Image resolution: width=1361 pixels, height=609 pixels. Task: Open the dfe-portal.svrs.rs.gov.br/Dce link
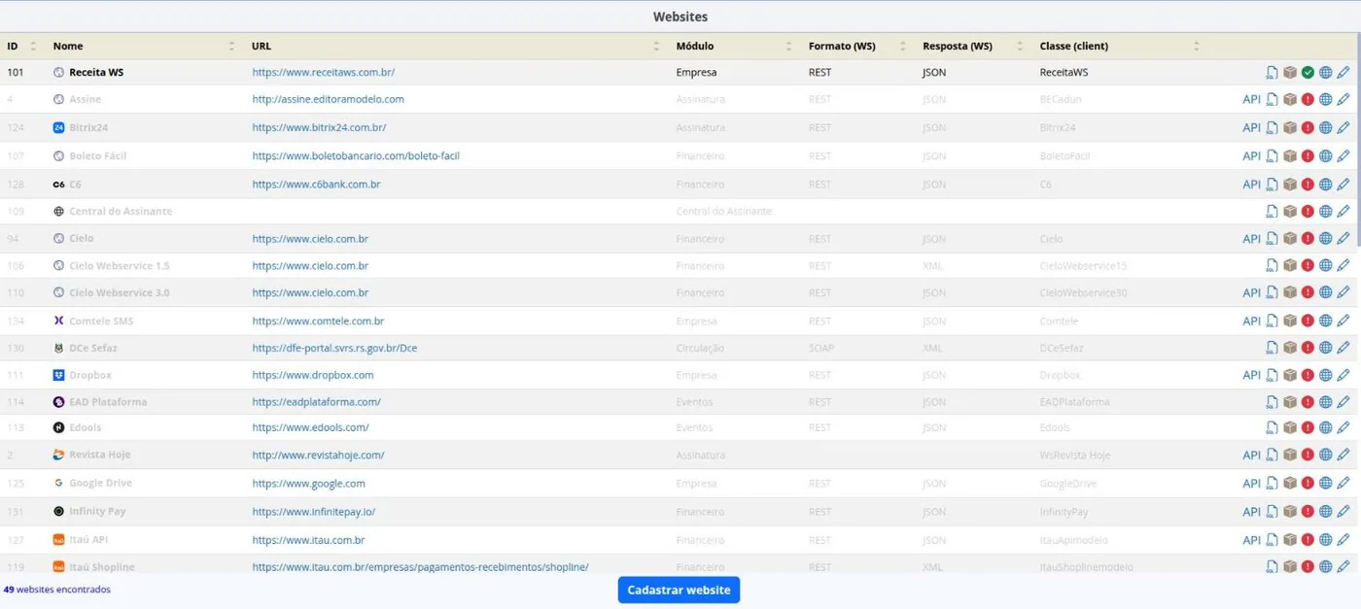pos(334,348)
